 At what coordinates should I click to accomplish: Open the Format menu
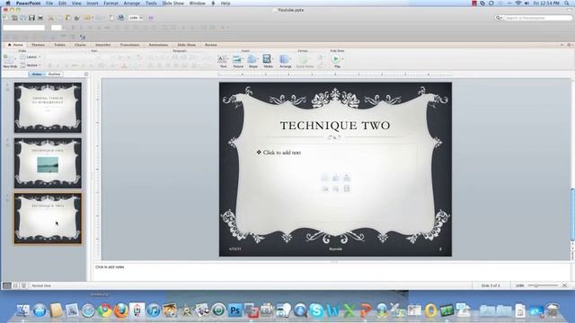coord(111,4)
